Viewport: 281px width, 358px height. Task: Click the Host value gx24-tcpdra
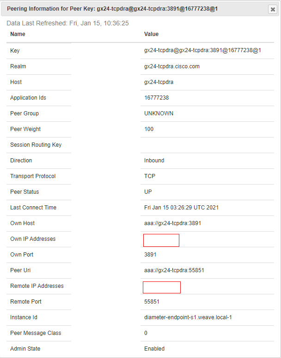[159, 82]
